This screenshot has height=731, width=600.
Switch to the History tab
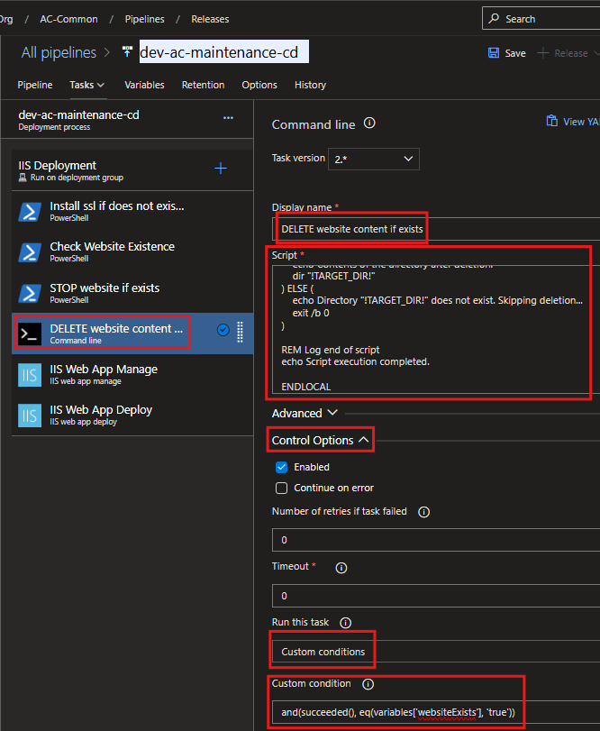[x=310, y=85]
